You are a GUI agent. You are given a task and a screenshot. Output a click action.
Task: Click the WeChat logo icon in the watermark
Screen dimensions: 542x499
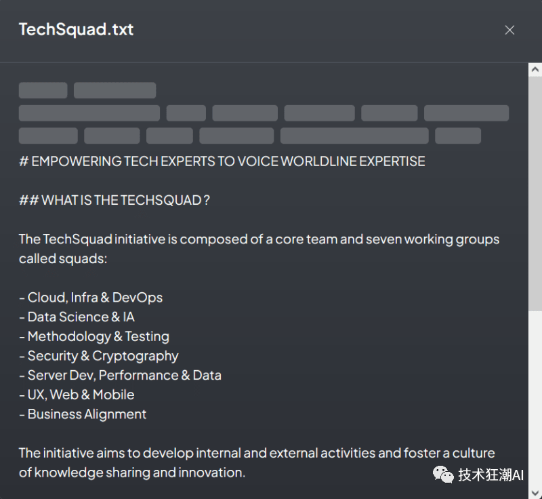click(444, 475)
